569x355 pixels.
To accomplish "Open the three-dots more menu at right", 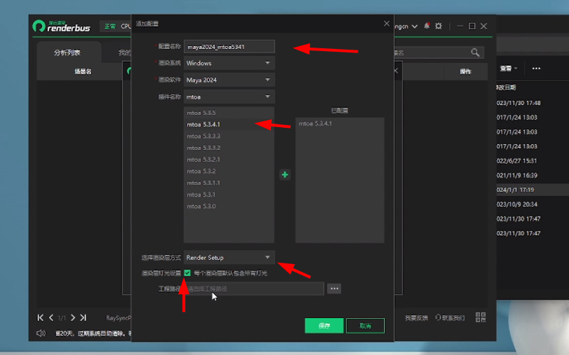I will pos(536,68).
